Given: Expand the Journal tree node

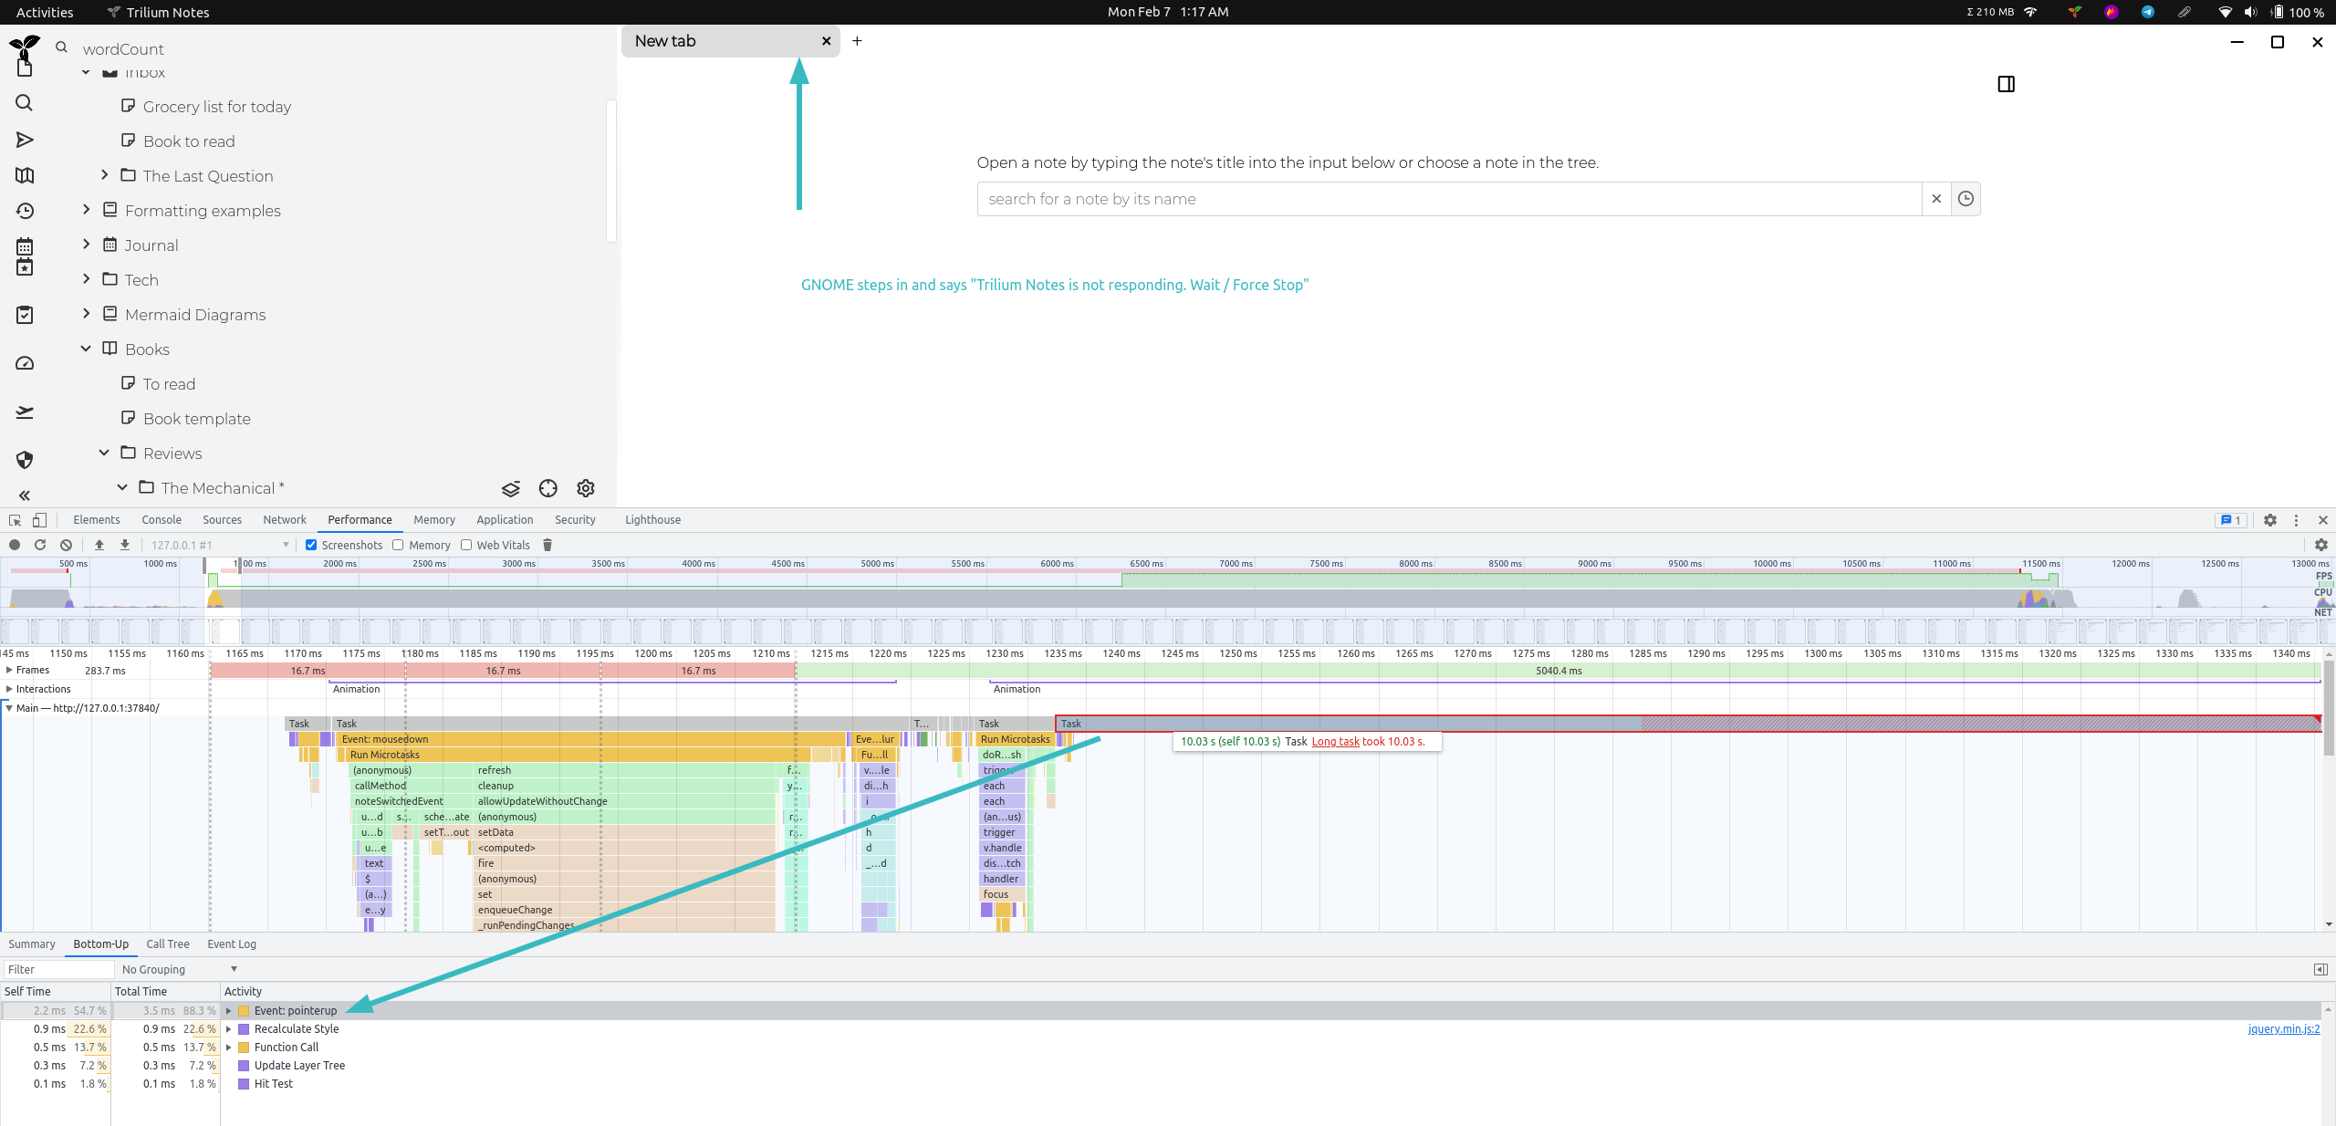Looking at the screenshot, I should coord(86,245).
